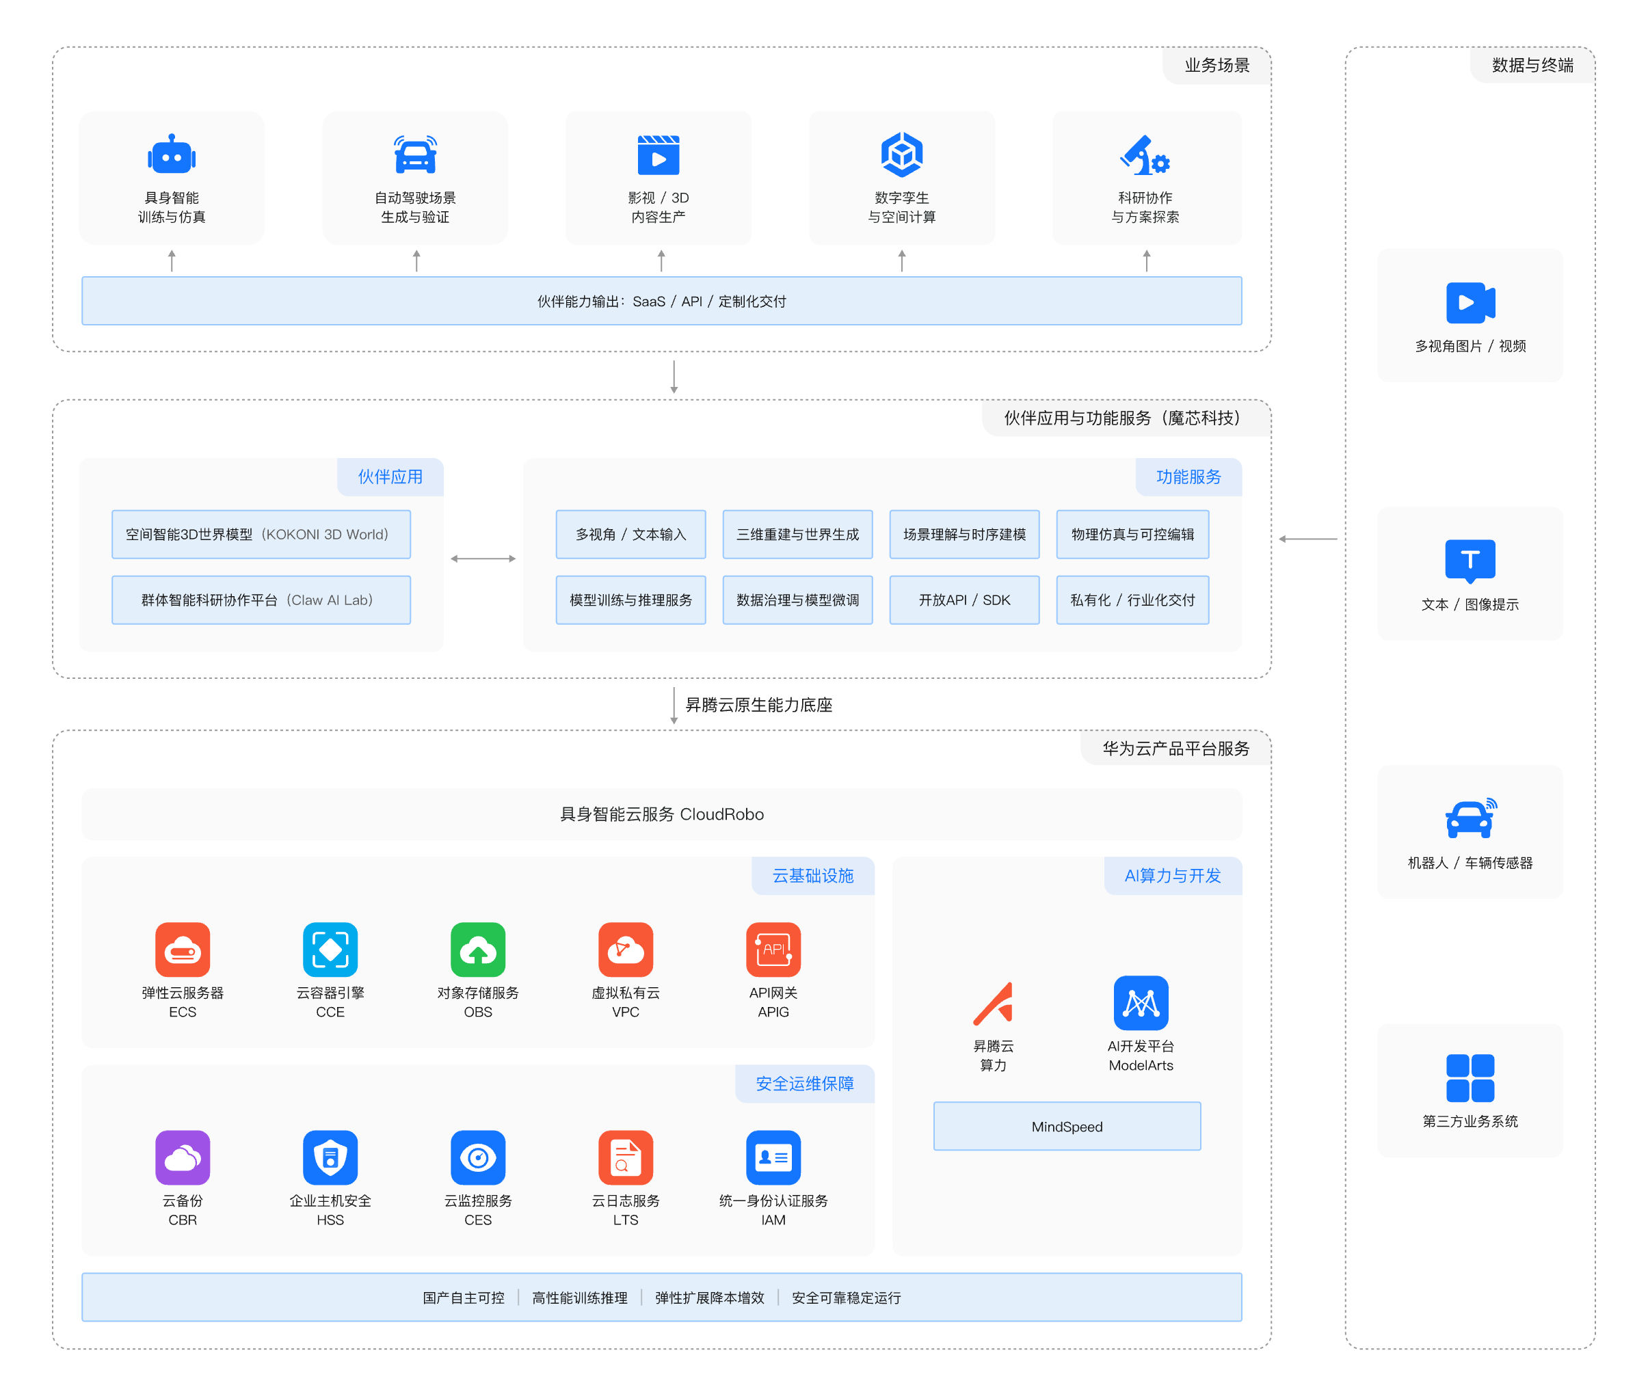The height and width of the screenshot is (1396, 1648).
Task: Select the film clapper icon for 影视 / 3D内容生产
Action: 658,155
